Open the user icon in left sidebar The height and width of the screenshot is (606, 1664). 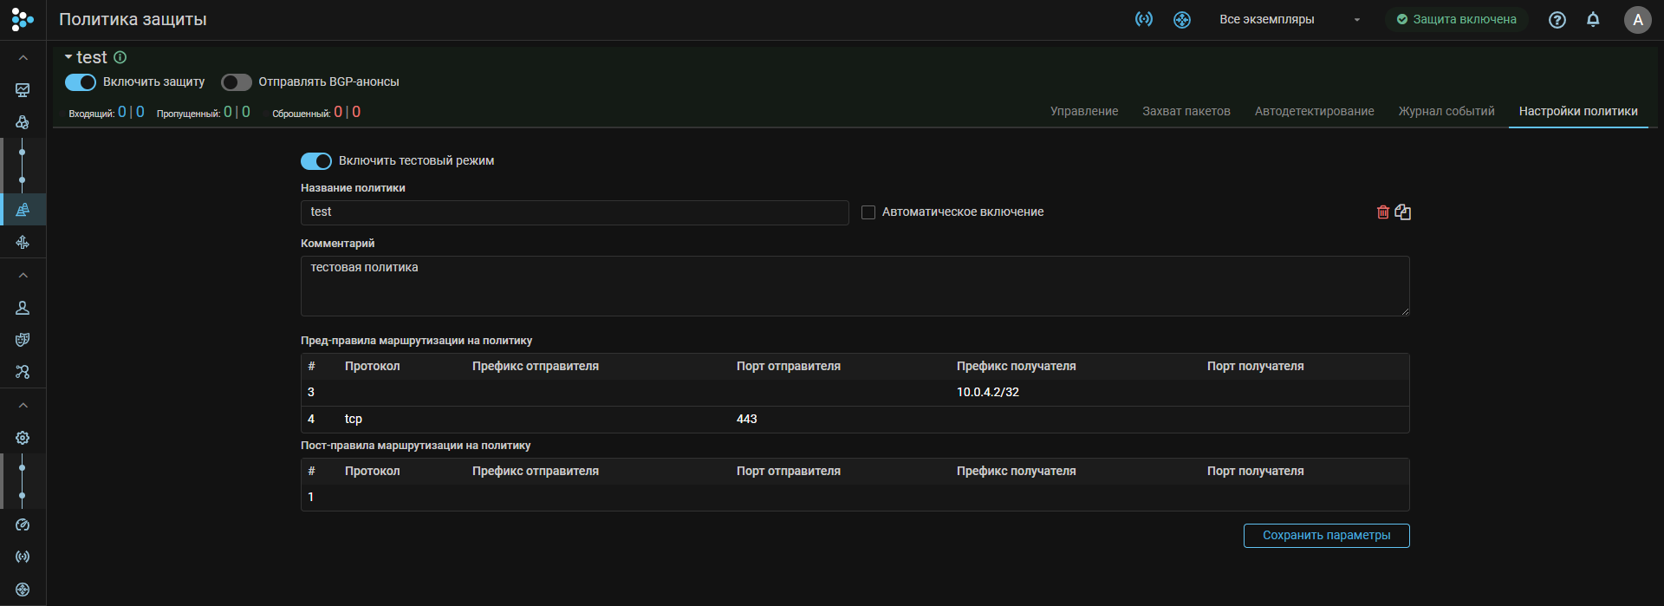click(x=23, y=308)
